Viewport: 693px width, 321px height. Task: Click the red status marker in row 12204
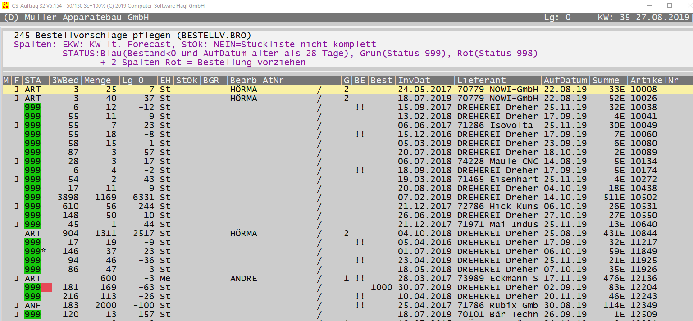point(46,288)
